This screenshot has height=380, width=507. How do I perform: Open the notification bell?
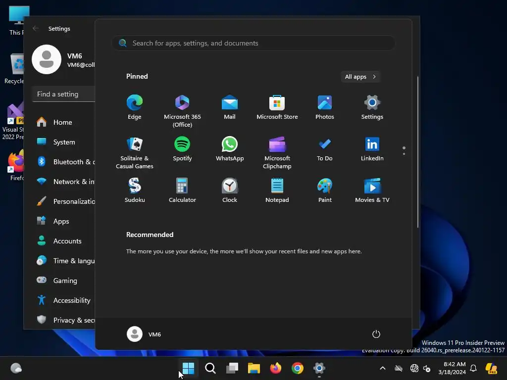point(473,368)
